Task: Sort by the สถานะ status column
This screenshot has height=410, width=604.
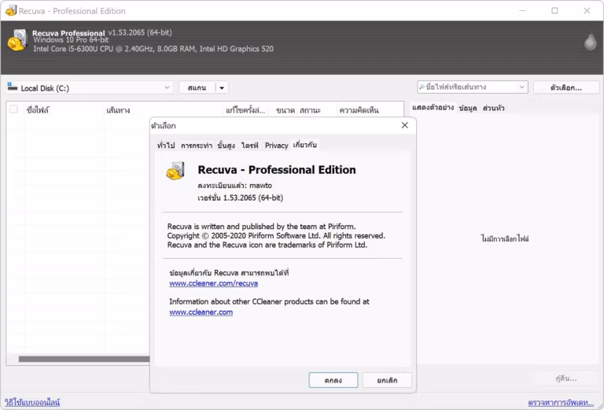Action: 317,110
